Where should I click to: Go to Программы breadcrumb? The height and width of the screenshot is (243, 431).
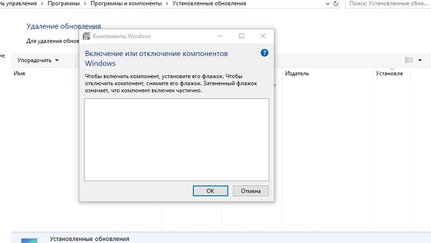(x=64, y=4)
